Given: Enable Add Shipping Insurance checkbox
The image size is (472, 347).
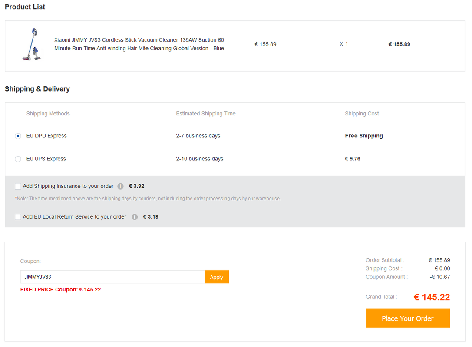Looking at the screenshot, I should tap(18, 187).
